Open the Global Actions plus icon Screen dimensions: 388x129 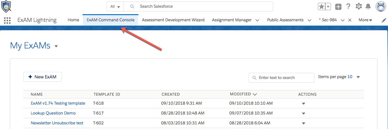338,6
